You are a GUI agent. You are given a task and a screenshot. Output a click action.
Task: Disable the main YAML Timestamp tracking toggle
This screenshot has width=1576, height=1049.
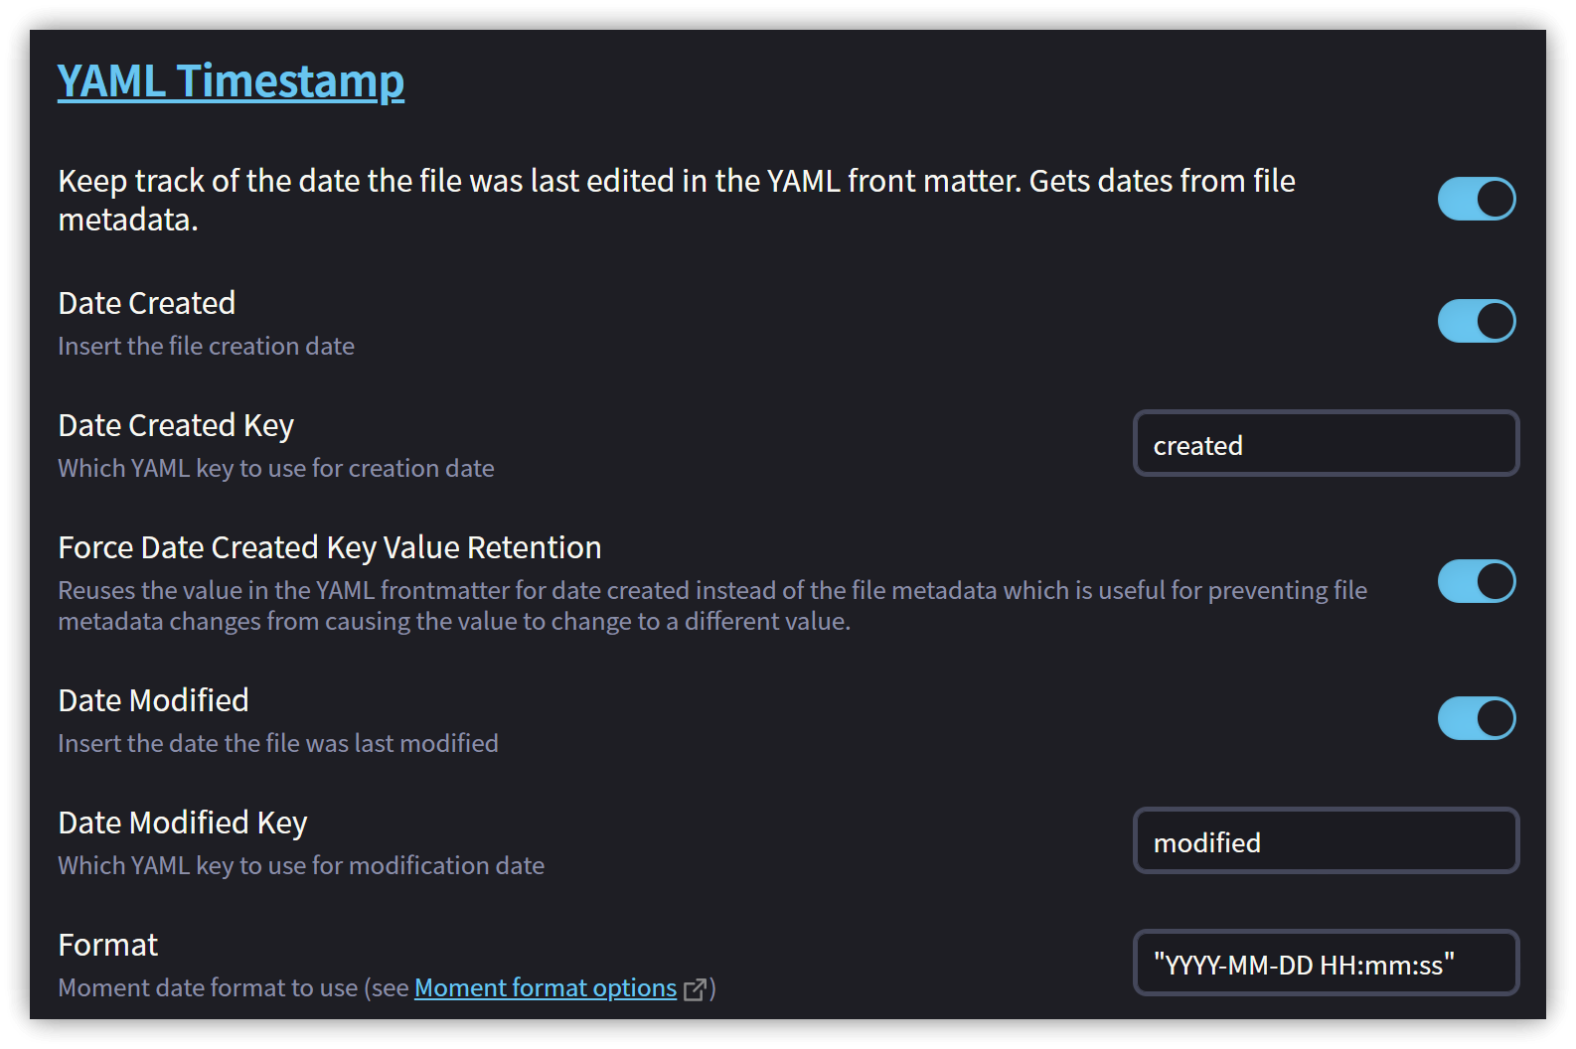1476,199
